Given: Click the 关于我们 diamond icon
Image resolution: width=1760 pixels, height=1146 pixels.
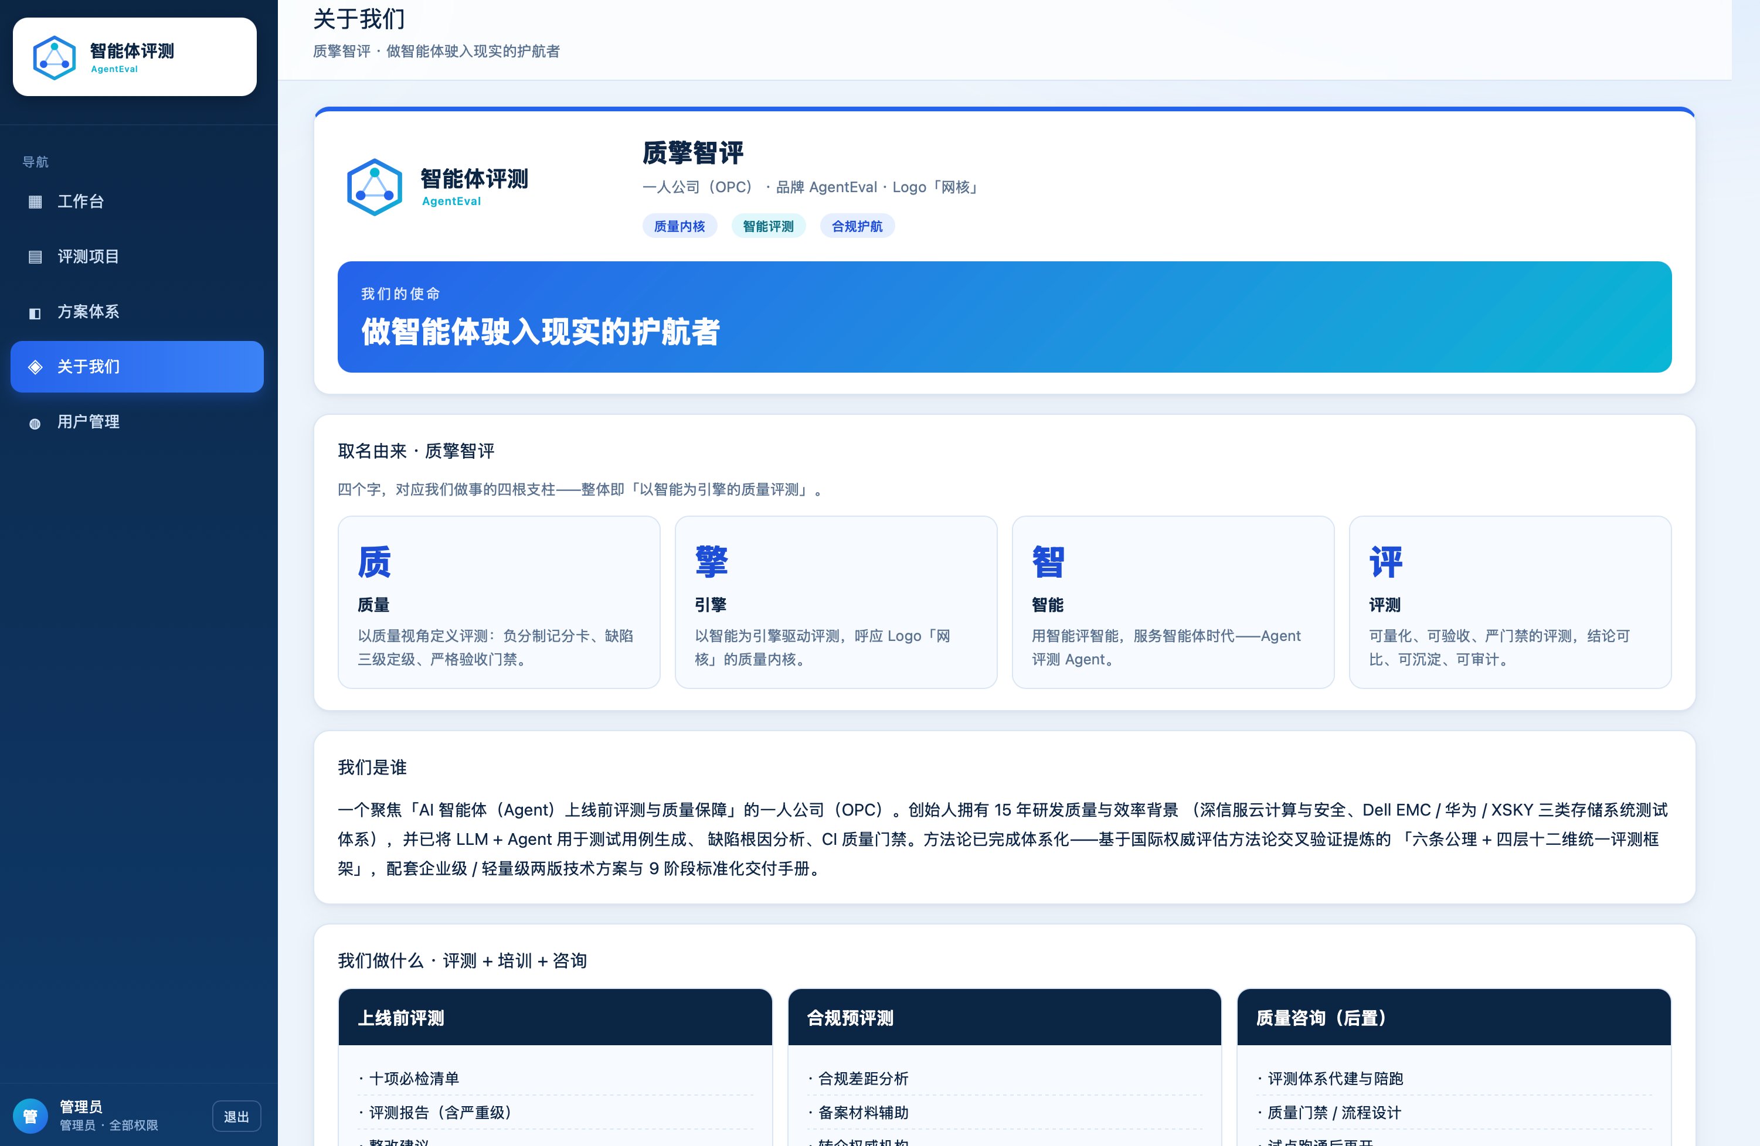Looking at the screenshot, I should (35, 367).
